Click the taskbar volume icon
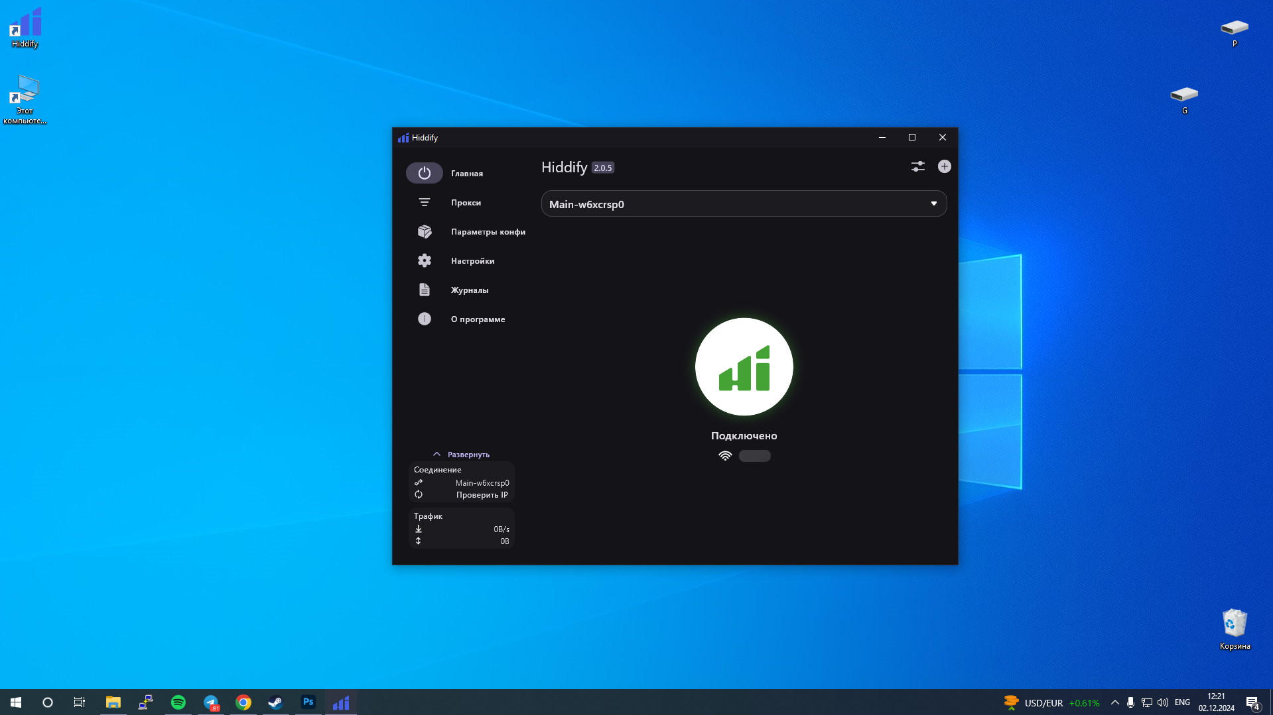 (x=1163, y=702)
